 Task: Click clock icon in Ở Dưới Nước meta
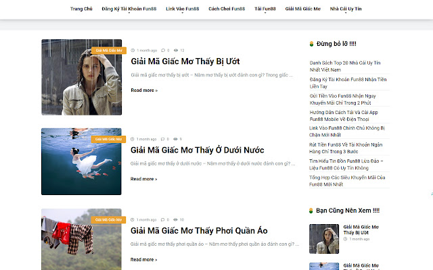pyautogui.click(x=133, y=139)
